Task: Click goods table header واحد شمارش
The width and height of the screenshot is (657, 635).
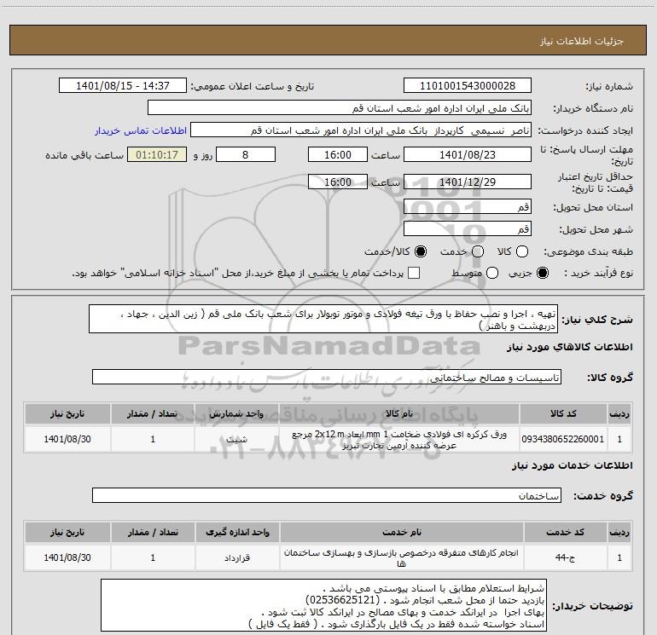Action: click(x=236, y=414)
